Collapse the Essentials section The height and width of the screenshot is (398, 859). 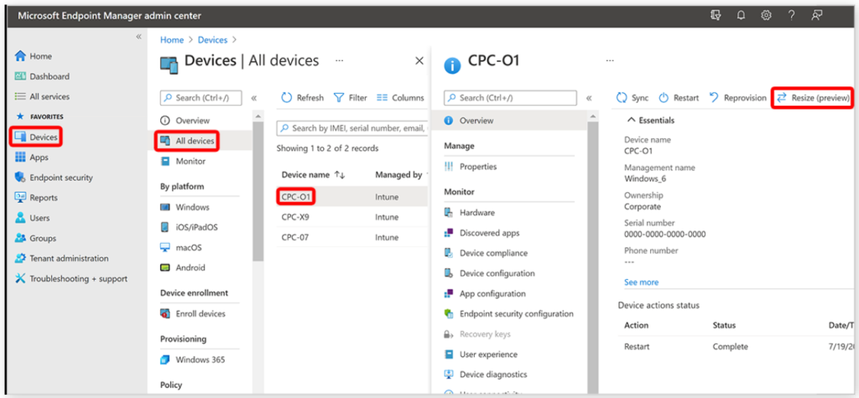651,120
